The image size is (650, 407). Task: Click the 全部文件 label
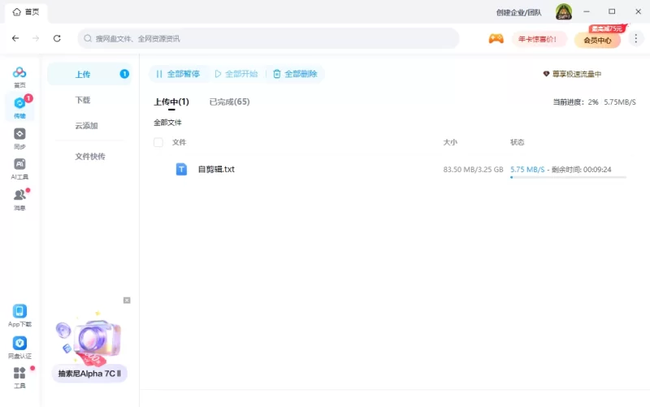coord(167,123)
